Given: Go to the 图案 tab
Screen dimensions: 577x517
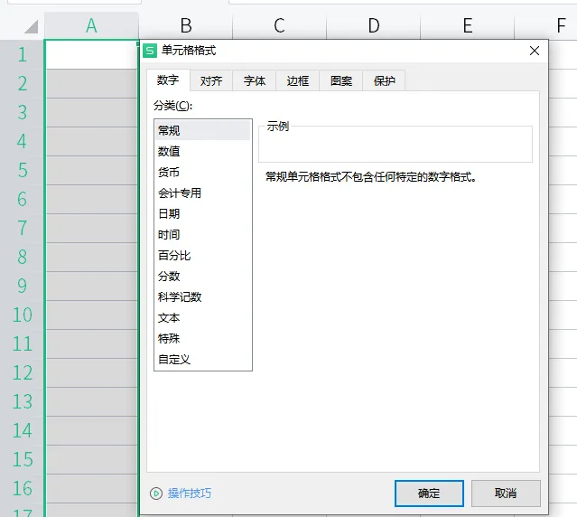Looking at the screenshot, I should (x=341, y=80).
